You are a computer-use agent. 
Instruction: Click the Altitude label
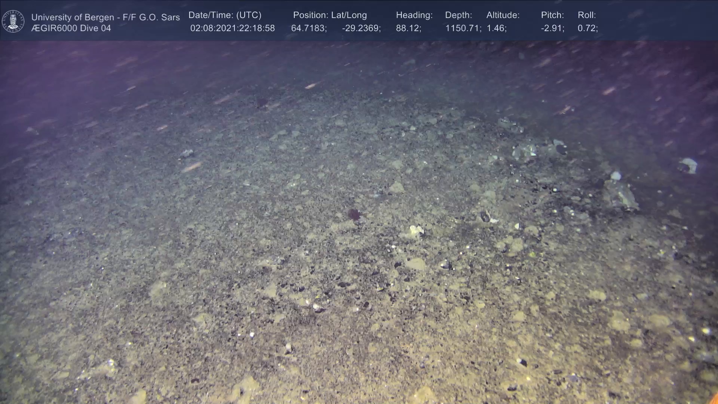[x=503, y=15]
